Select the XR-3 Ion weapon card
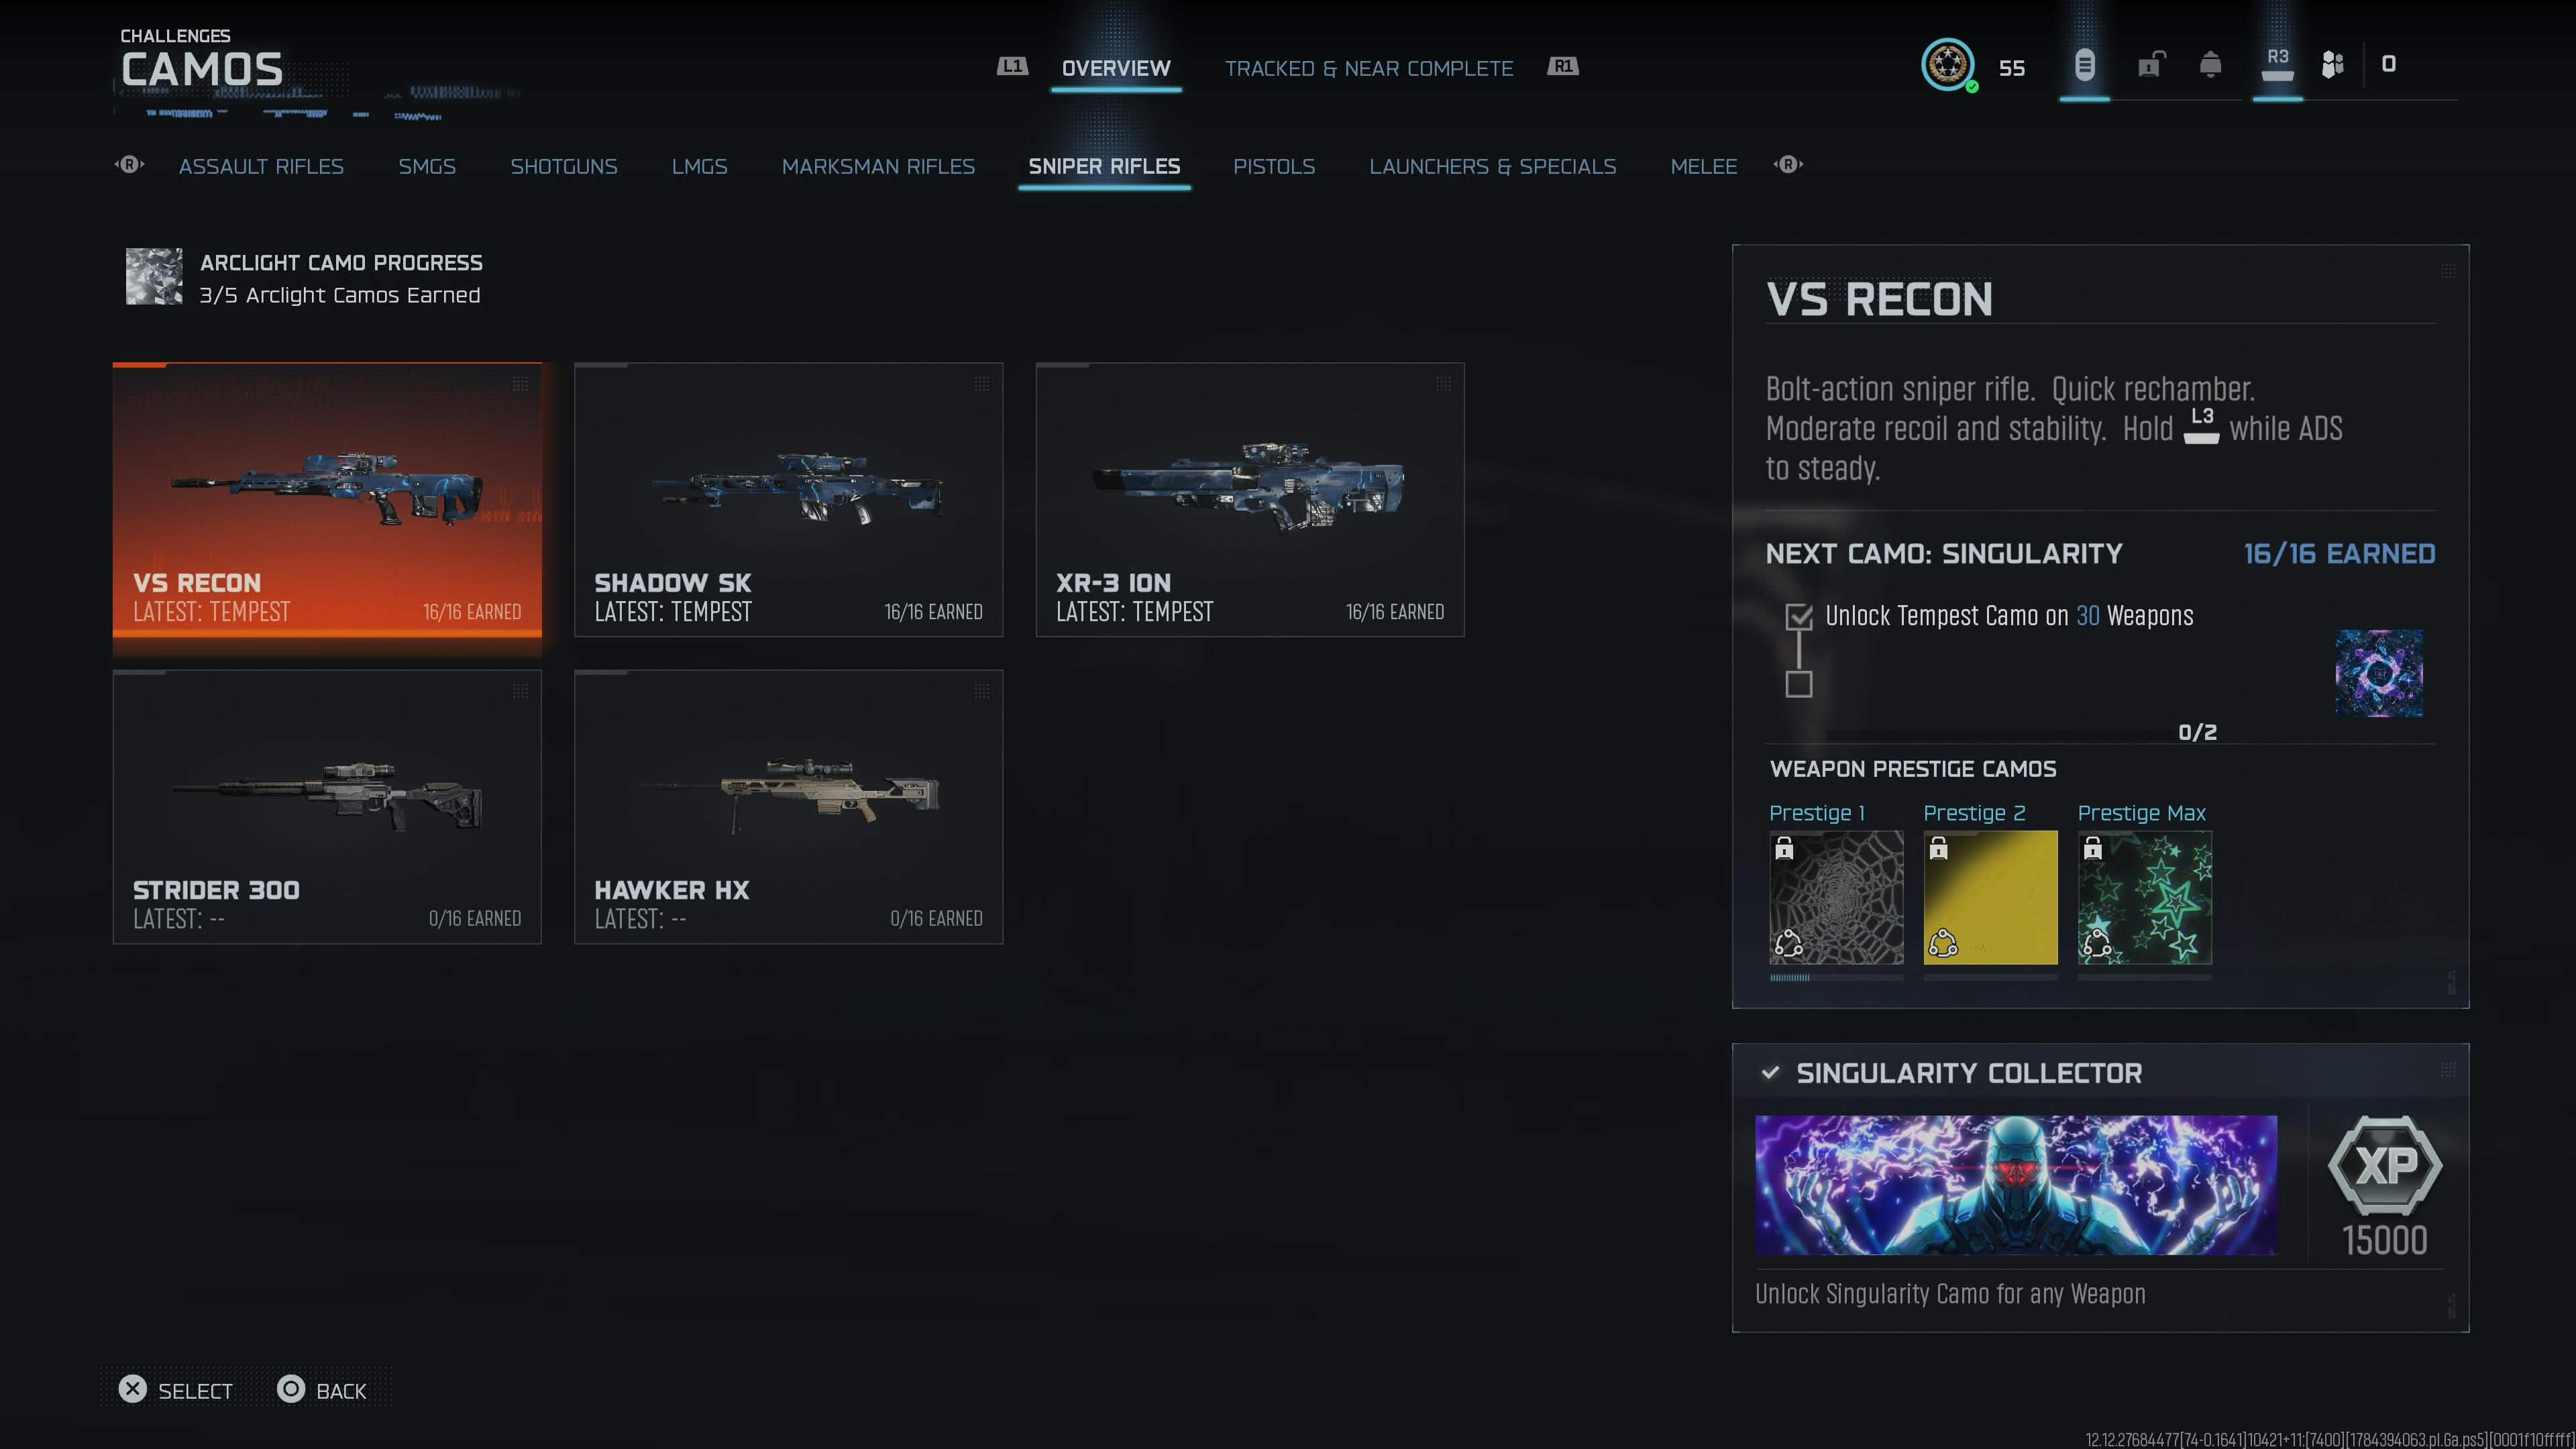The image size is (2576, 1449). pyautogui.click(x=1250, y=499)
